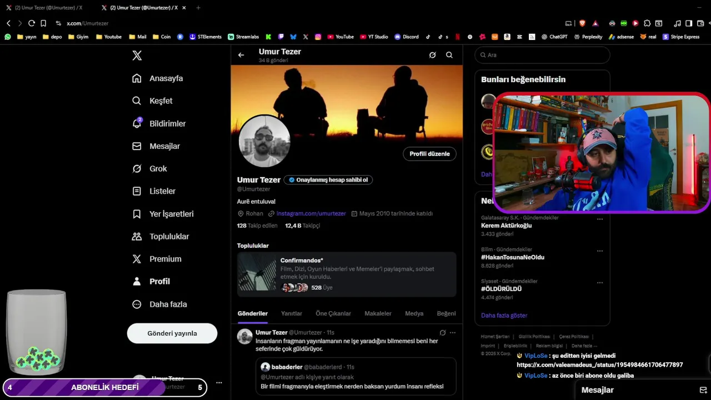Open instagram.com/umurtezer link
The height and width of the screenshot is (400, 711).
point(311,213)
